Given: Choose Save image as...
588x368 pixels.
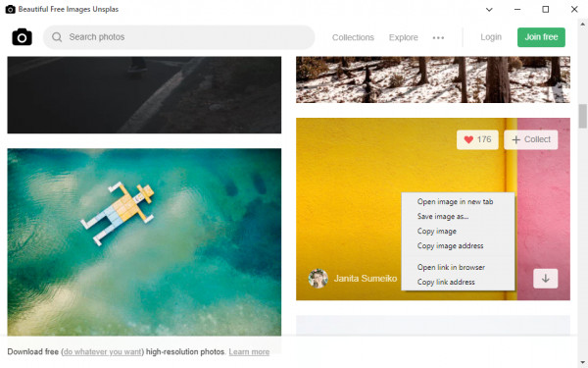Looking at the screenshot, I should pyautogui.click(x=458, y=216).
